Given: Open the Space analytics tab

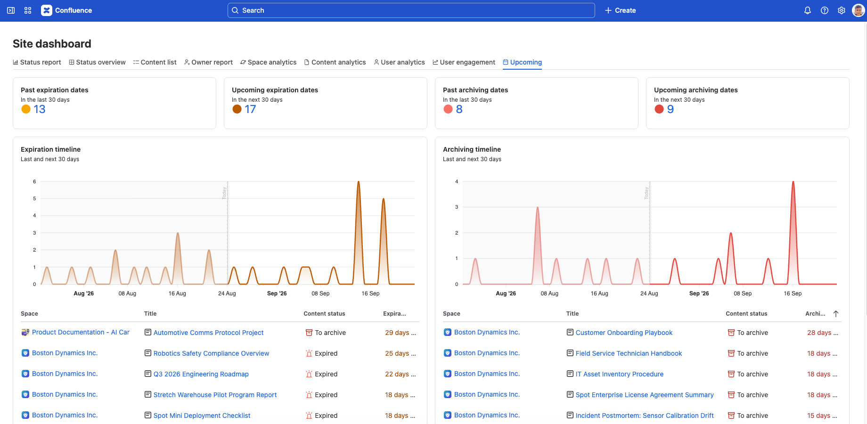Looking at the screenshot, I should [x=269, y=62].
